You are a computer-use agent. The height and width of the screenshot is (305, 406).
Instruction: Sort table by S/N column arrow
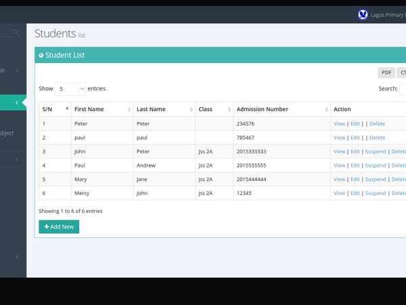67,108
